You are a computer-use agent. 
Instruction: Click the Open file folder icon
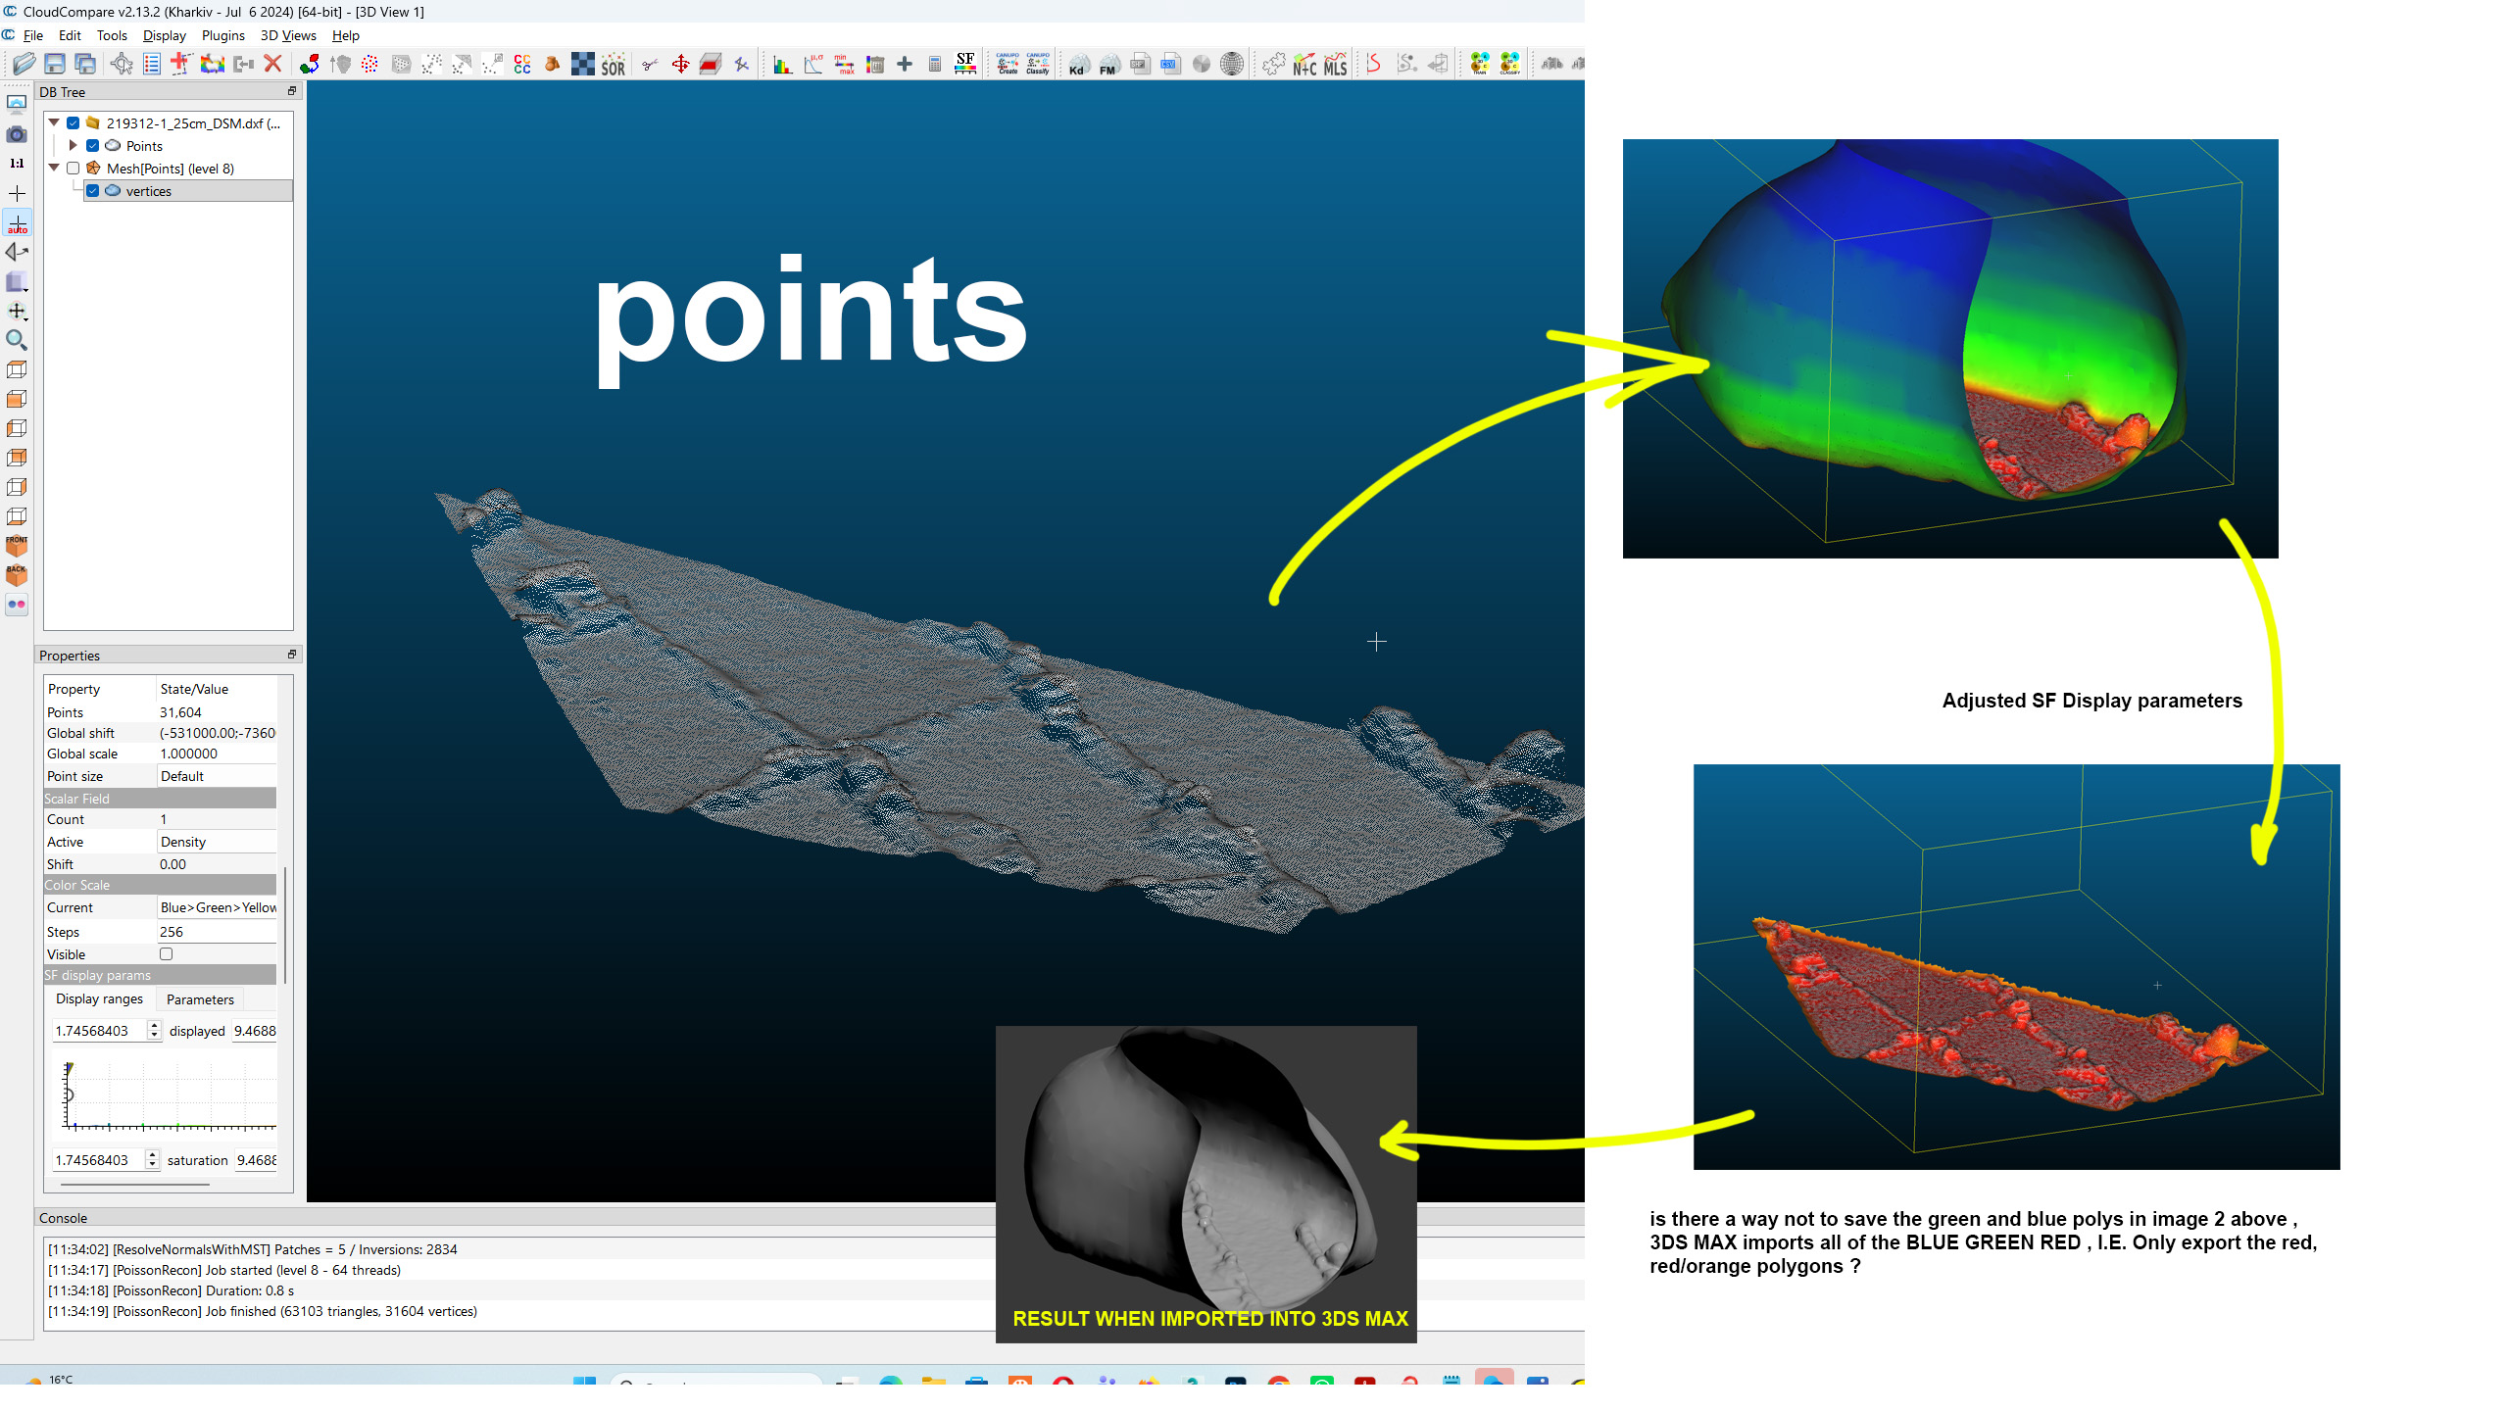click(x=24, y=65)
